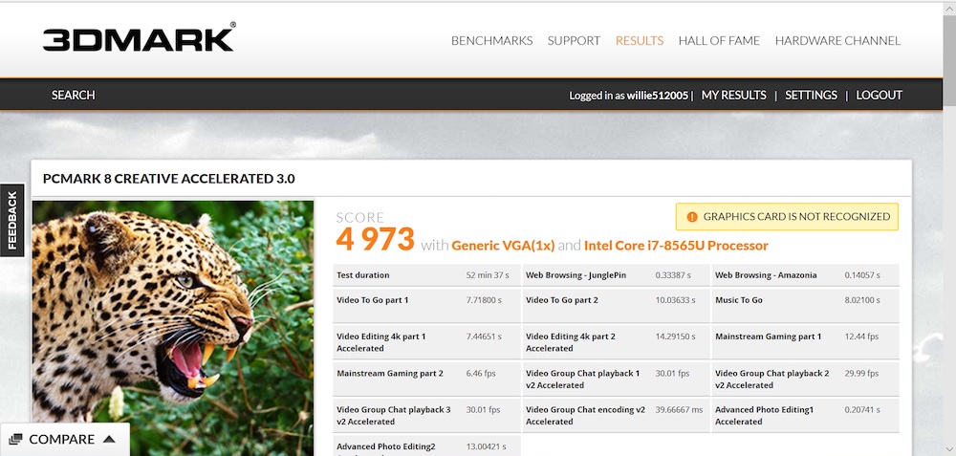Click the 52 min 37 s value
This screenshot has height=456, width=956.
tap(488, 275)
